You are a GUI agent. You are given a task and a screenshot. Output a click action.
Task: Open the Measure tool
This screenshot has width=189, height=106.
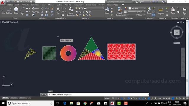161,11
